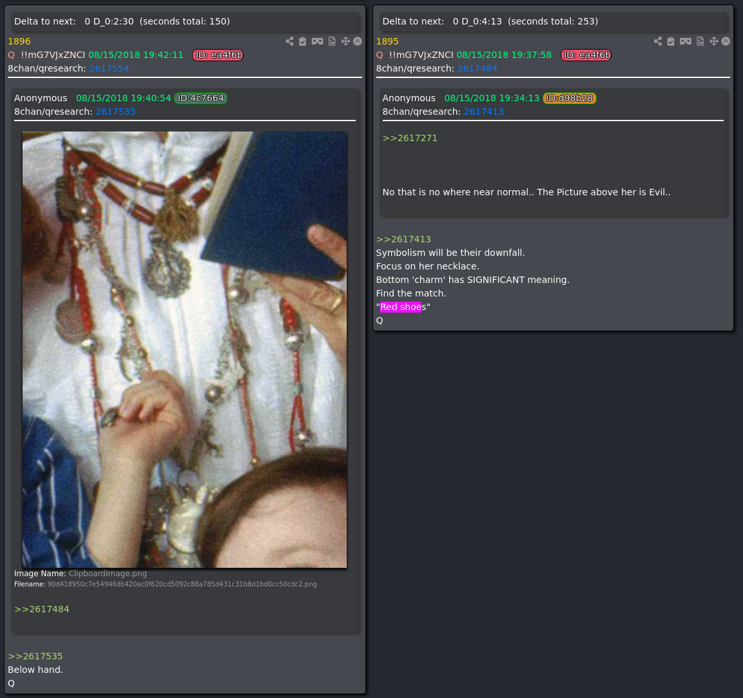Screen dimensions: 743x698
Task: Open qresearch link 2617484
Action: click(477, 68)
